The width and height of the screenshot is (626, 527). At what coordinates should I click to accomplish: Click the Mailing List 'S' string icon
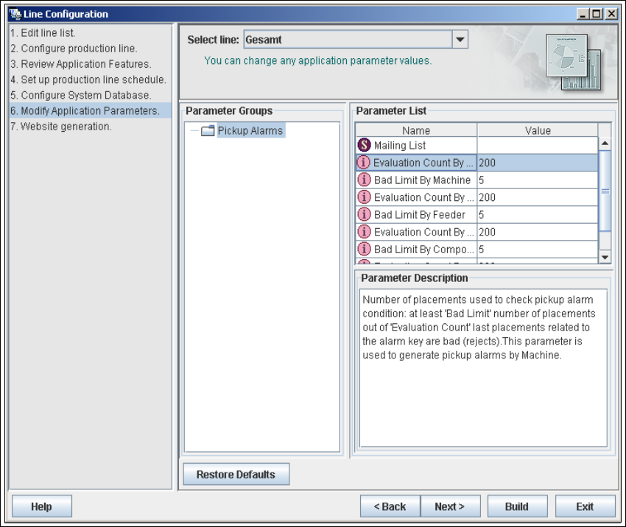coord(364,145)
